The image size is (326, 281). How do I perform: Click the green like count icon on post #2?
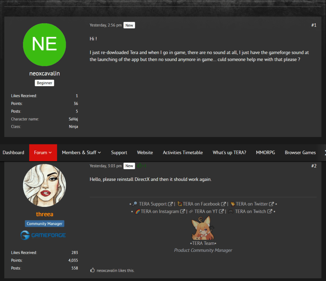pyautogui.click(x=142, y=166)
